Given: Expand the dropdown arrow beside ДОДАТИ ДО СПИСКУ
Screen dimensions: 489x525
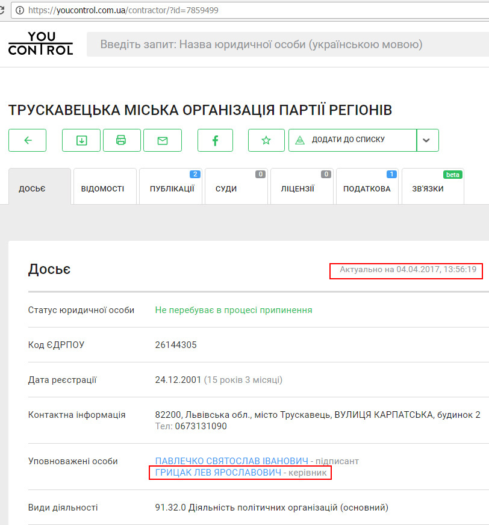Looking at the screenshot, I should click(428, 140).
